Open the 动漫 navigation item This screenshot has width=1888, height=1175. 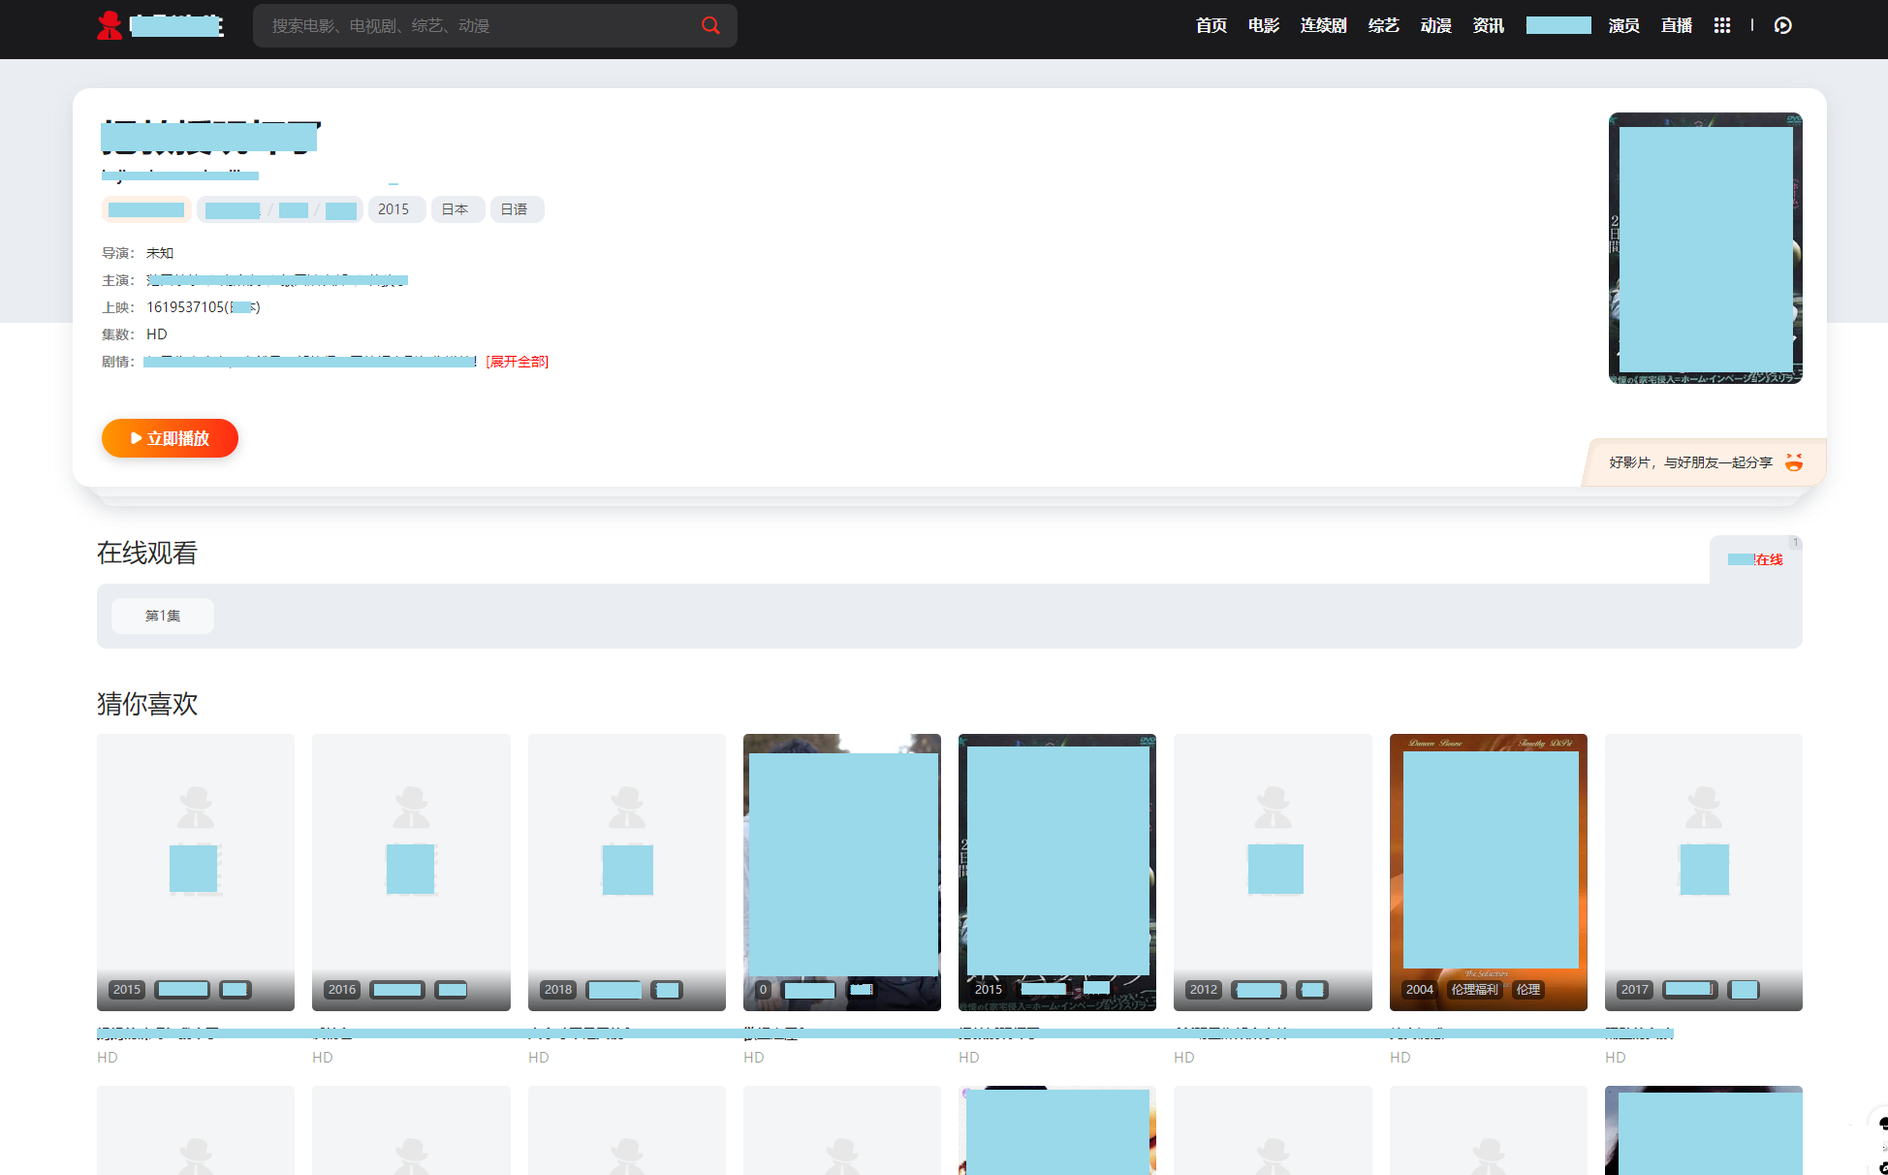[1435, 25]
